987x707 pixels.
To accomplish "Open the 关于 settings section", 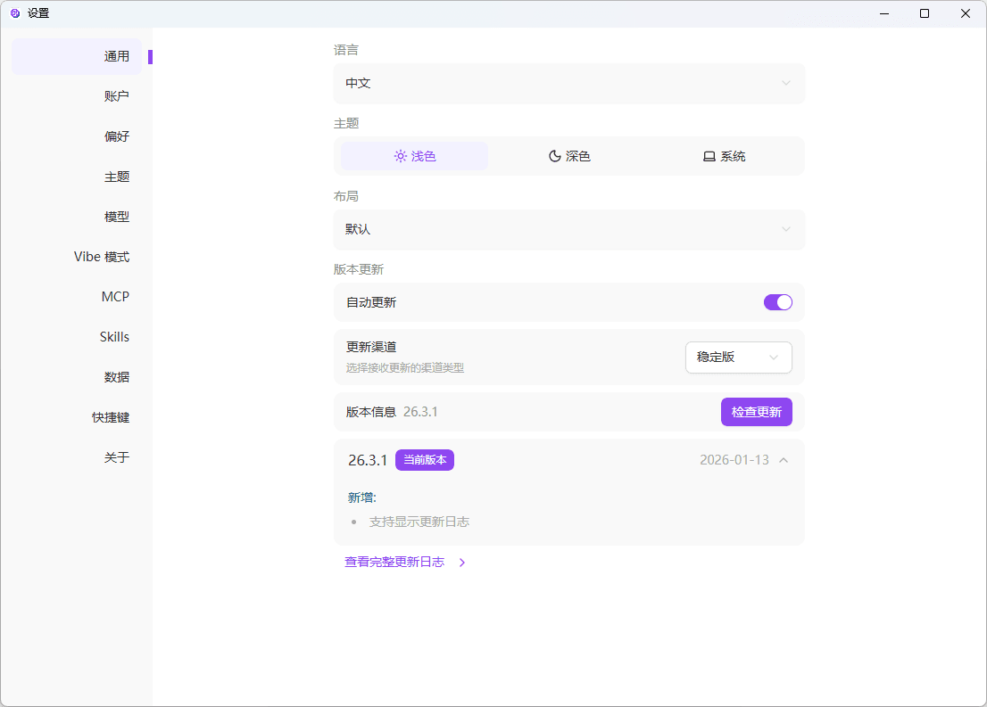I will [77, 457].
